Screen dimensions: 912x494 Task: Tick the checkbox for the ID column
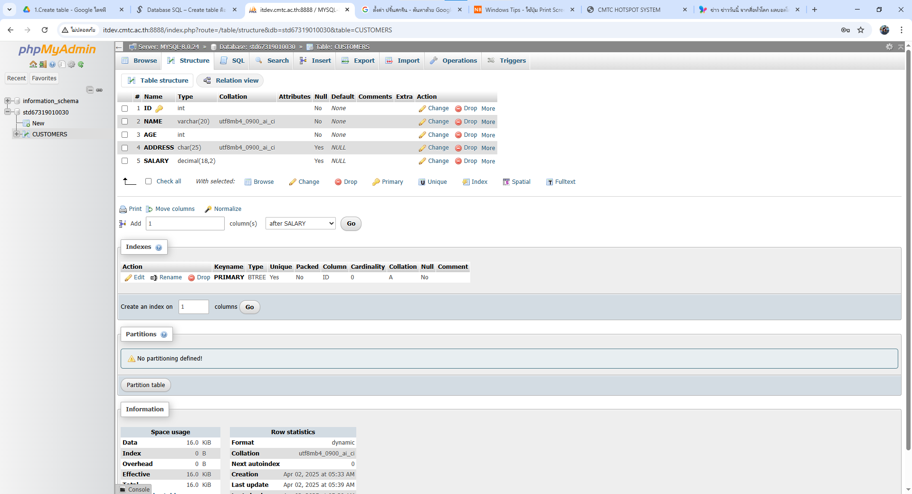click(x=125, y=108)
